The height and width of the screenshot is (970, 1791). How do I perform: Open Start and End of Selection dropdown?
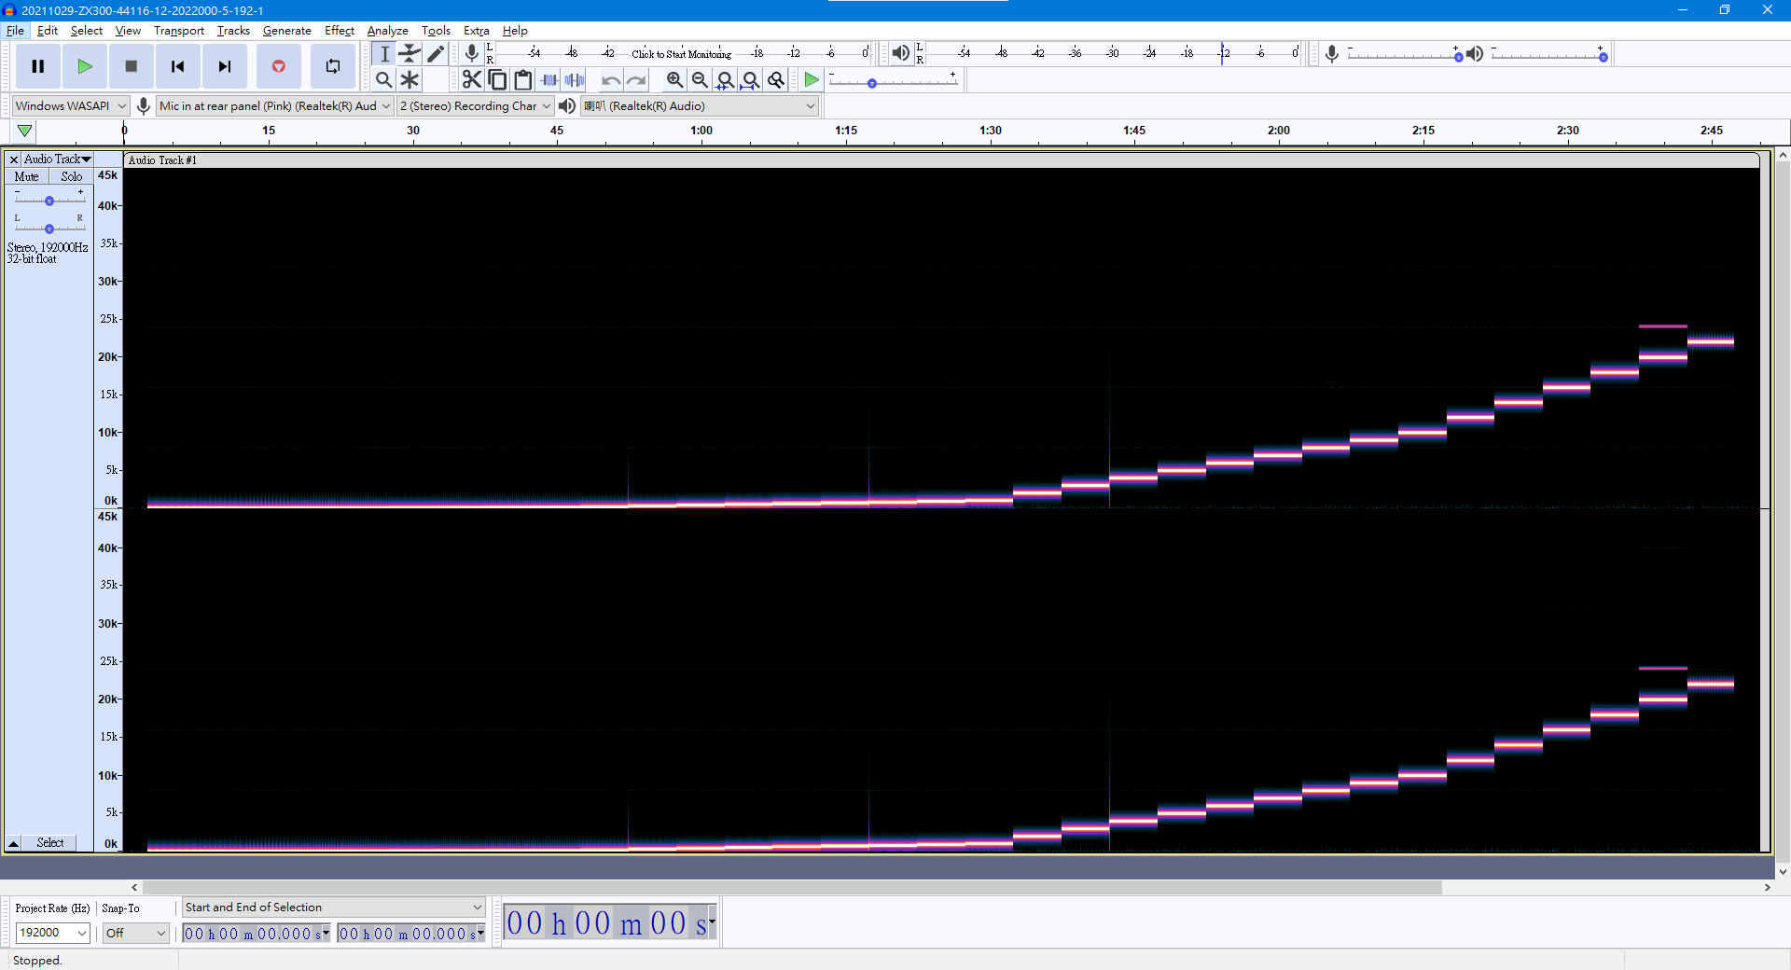coord(333,908)
